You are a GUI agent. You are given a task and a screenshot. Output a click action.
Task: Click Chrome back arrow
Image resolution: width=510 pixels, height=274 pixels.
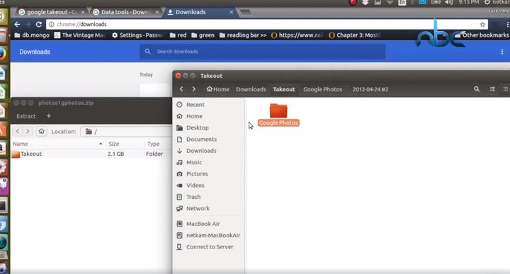(17, 24)
